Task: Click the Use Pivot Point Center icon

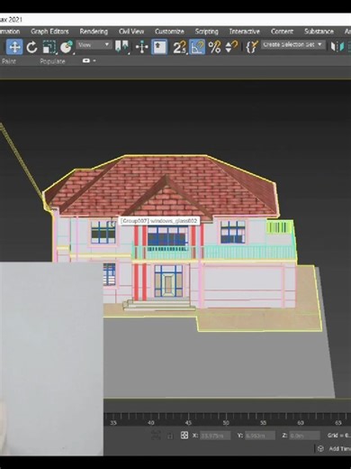Action: pyautogui.click(x=122, y=47)
